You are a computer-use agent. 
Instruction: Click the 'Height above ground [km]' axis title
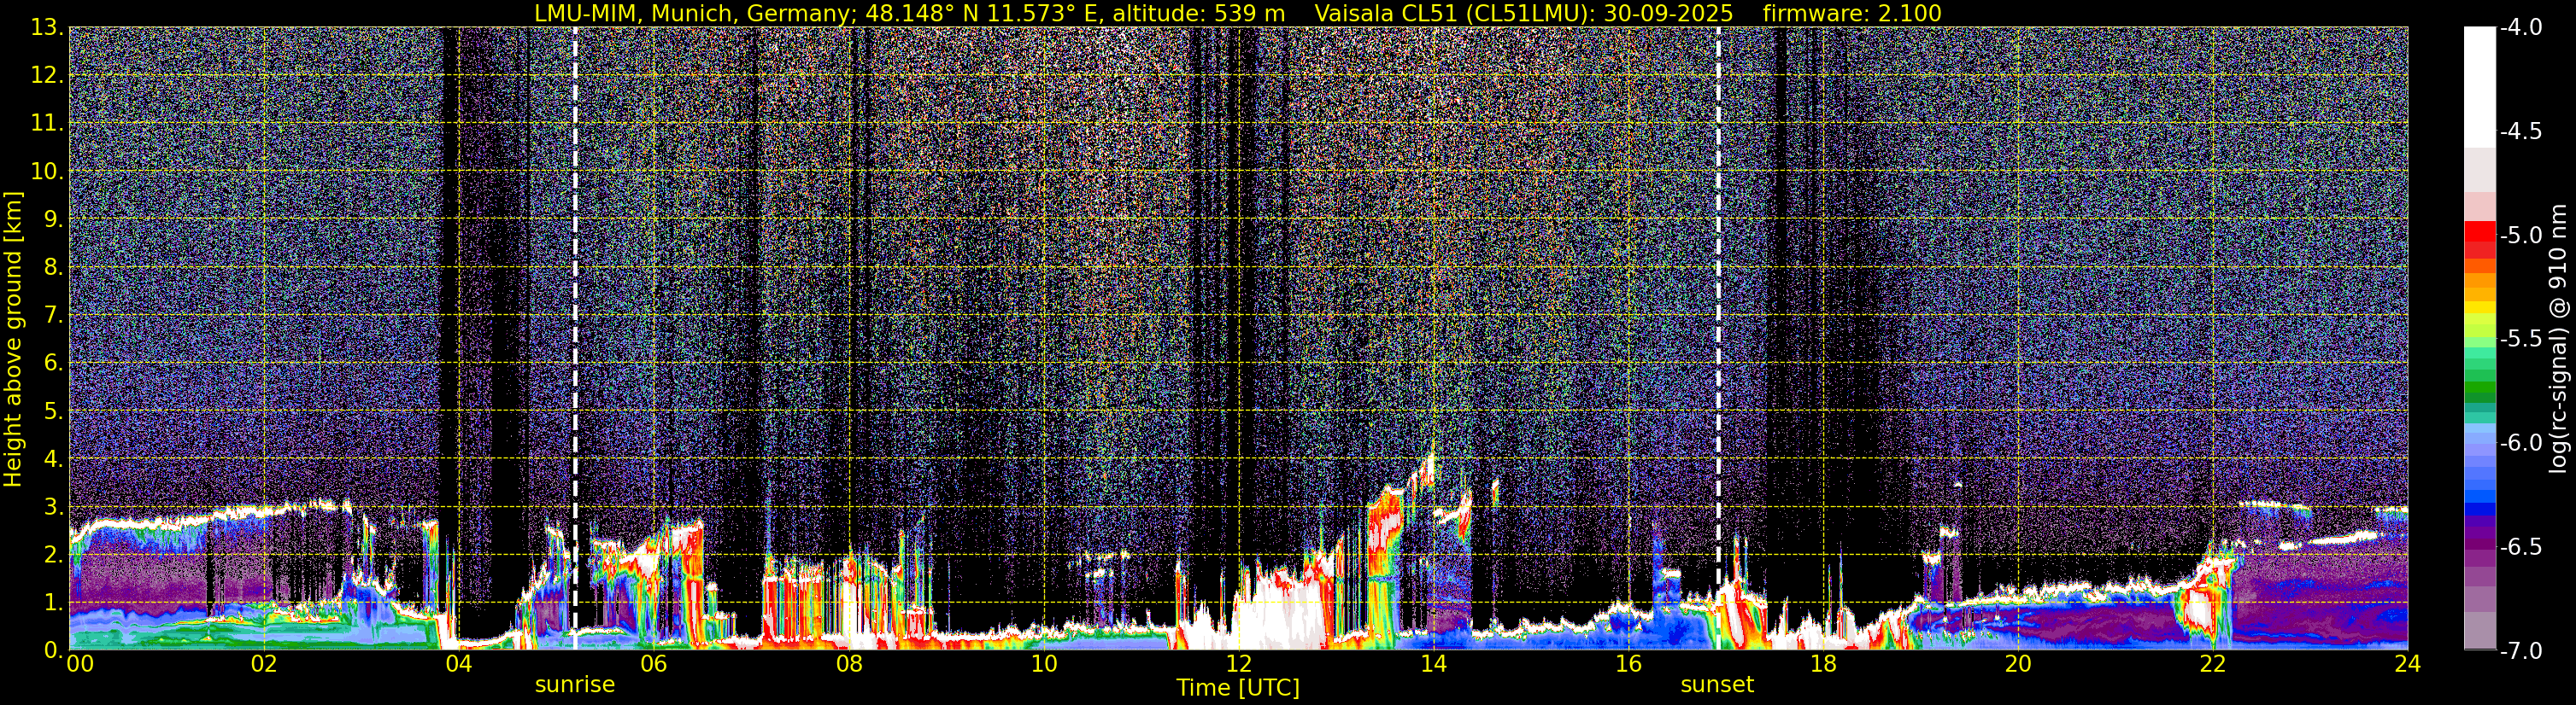pos(13,339)
